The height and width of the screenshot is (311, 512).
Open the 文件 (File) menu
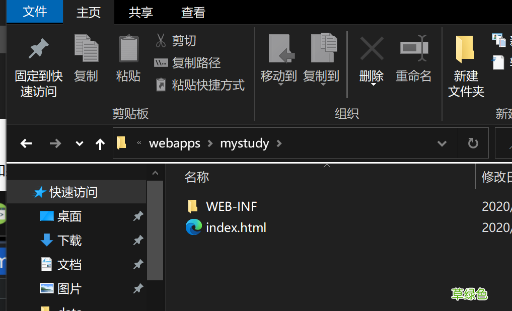pyautogui.click(x=34, y=11)
